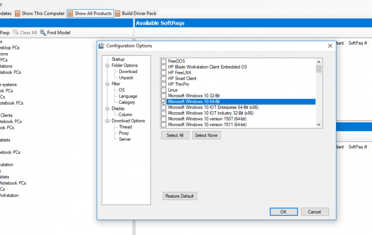Toggle the HP ThinPro checkbox
This screenshot has width=372, height=235.
164,84
